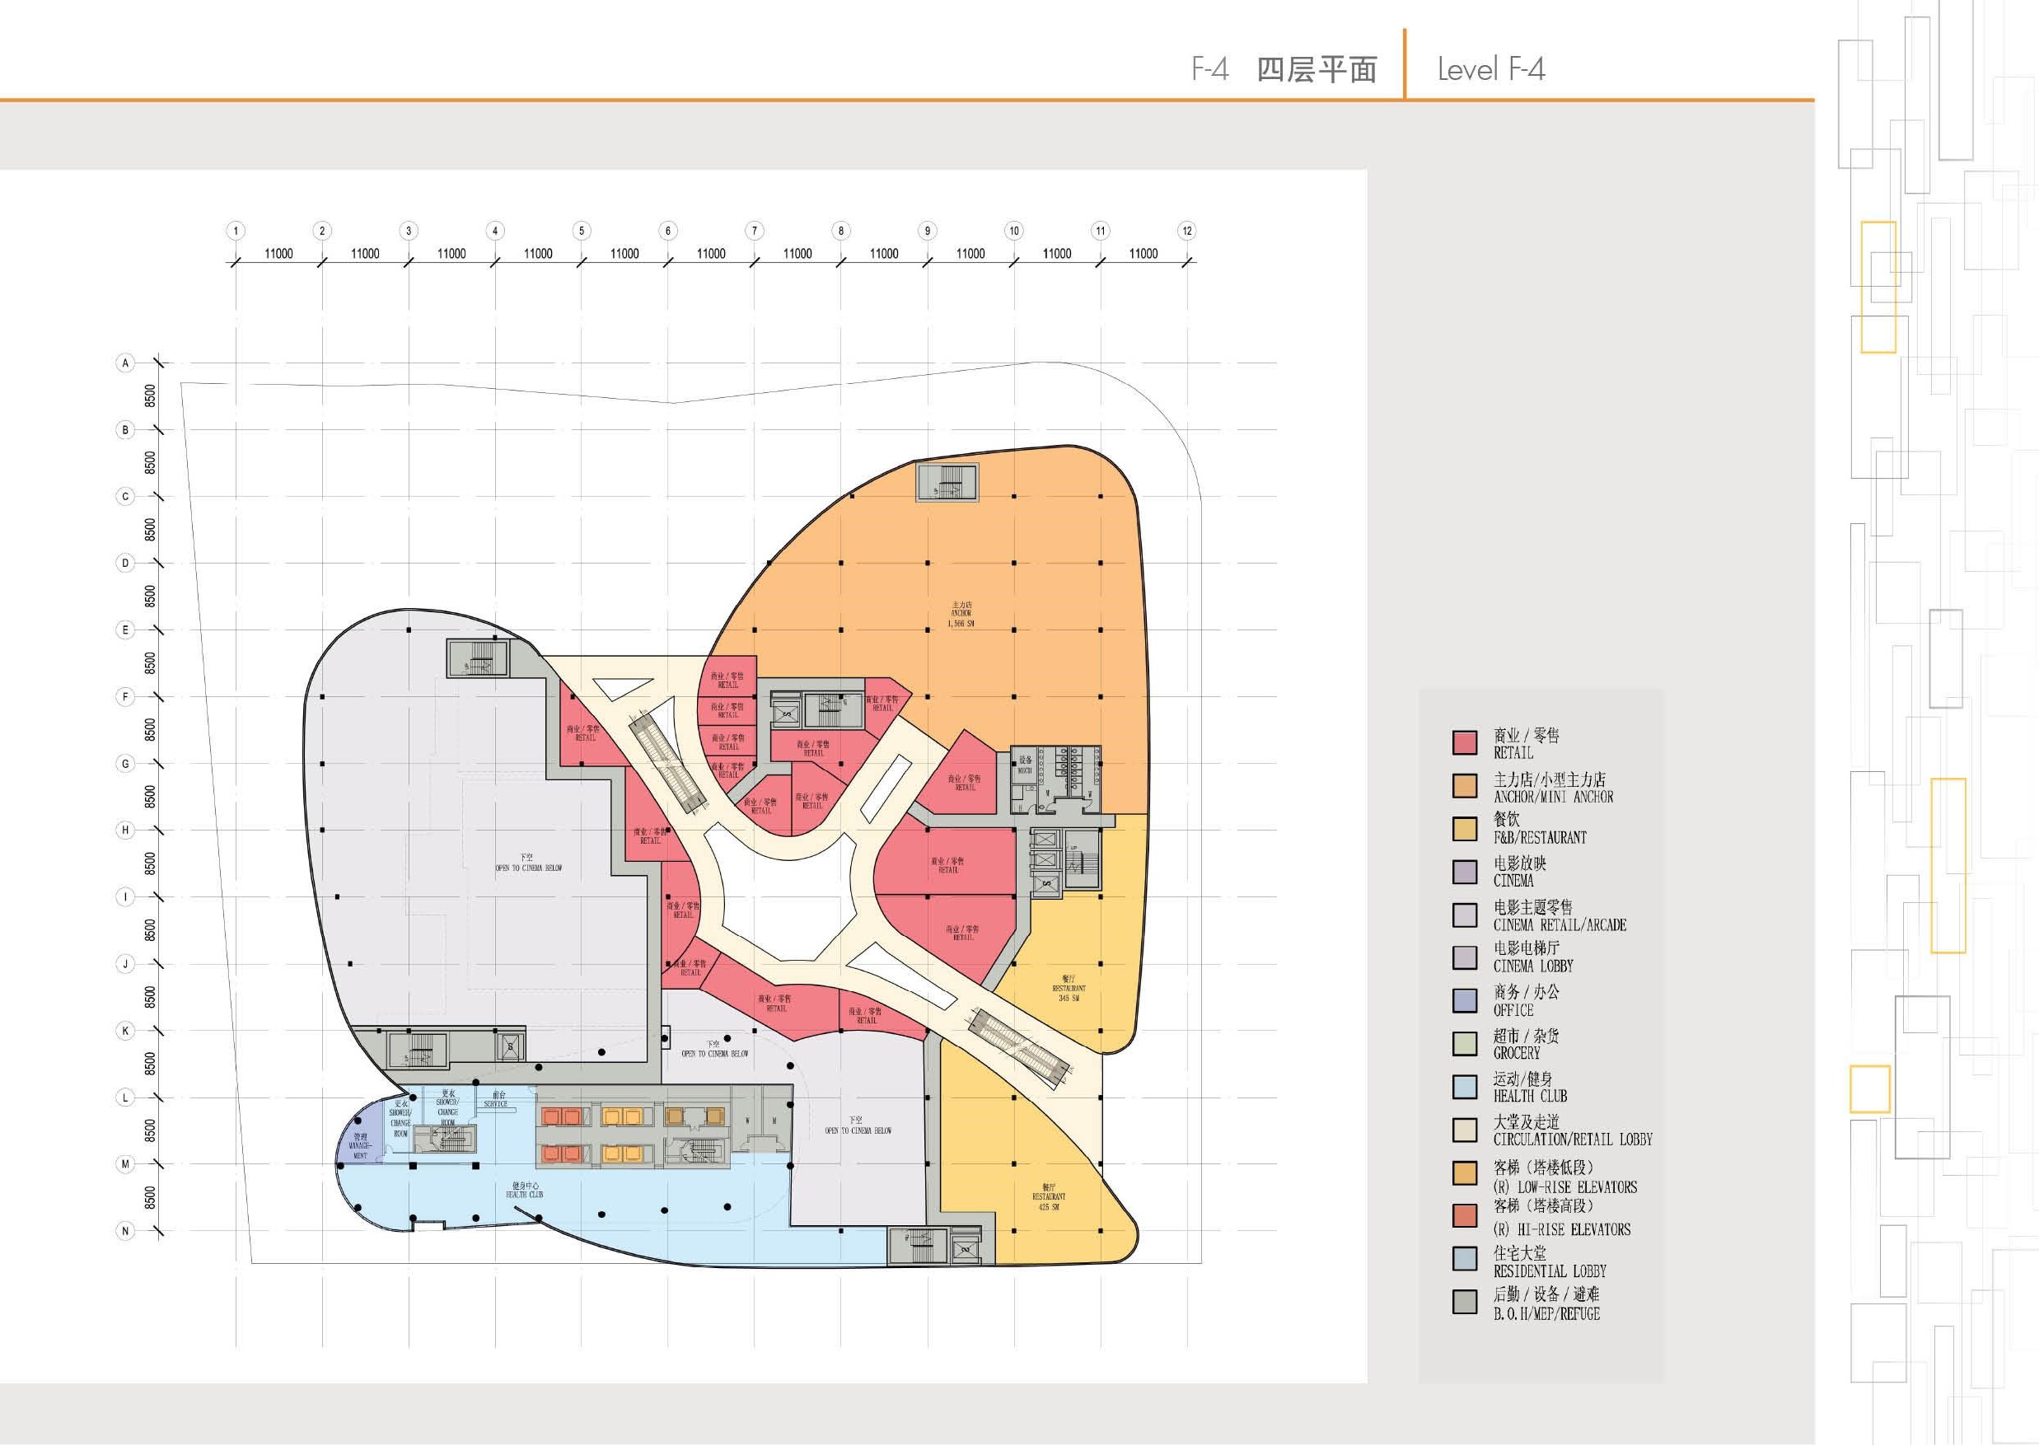Click the GROCERY legend swatch
Screen dimensions: 2039x1446
(x=1465, y=1044)
